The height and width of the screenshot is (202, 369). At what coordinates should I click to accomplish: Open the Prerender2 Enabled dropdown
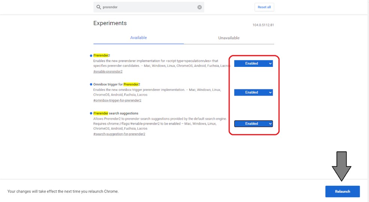253,63
